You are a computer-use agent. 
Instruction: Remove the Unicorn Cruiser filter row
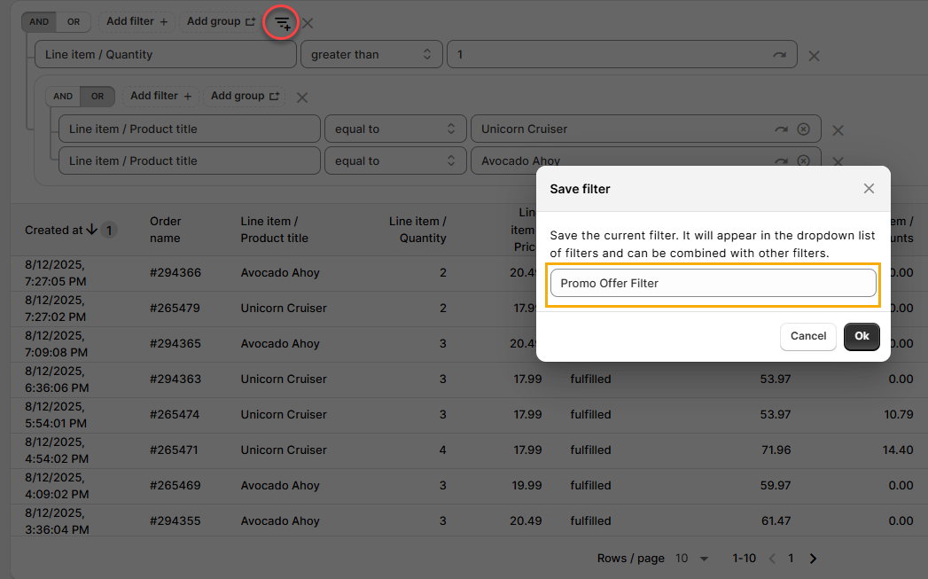click(838, 130)
